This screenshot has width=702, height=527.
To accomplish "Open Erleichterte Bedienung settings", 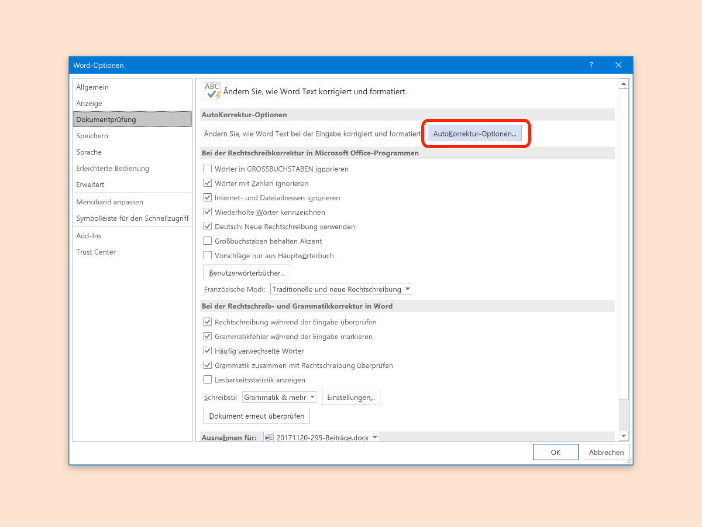I will tap(132, 169).
